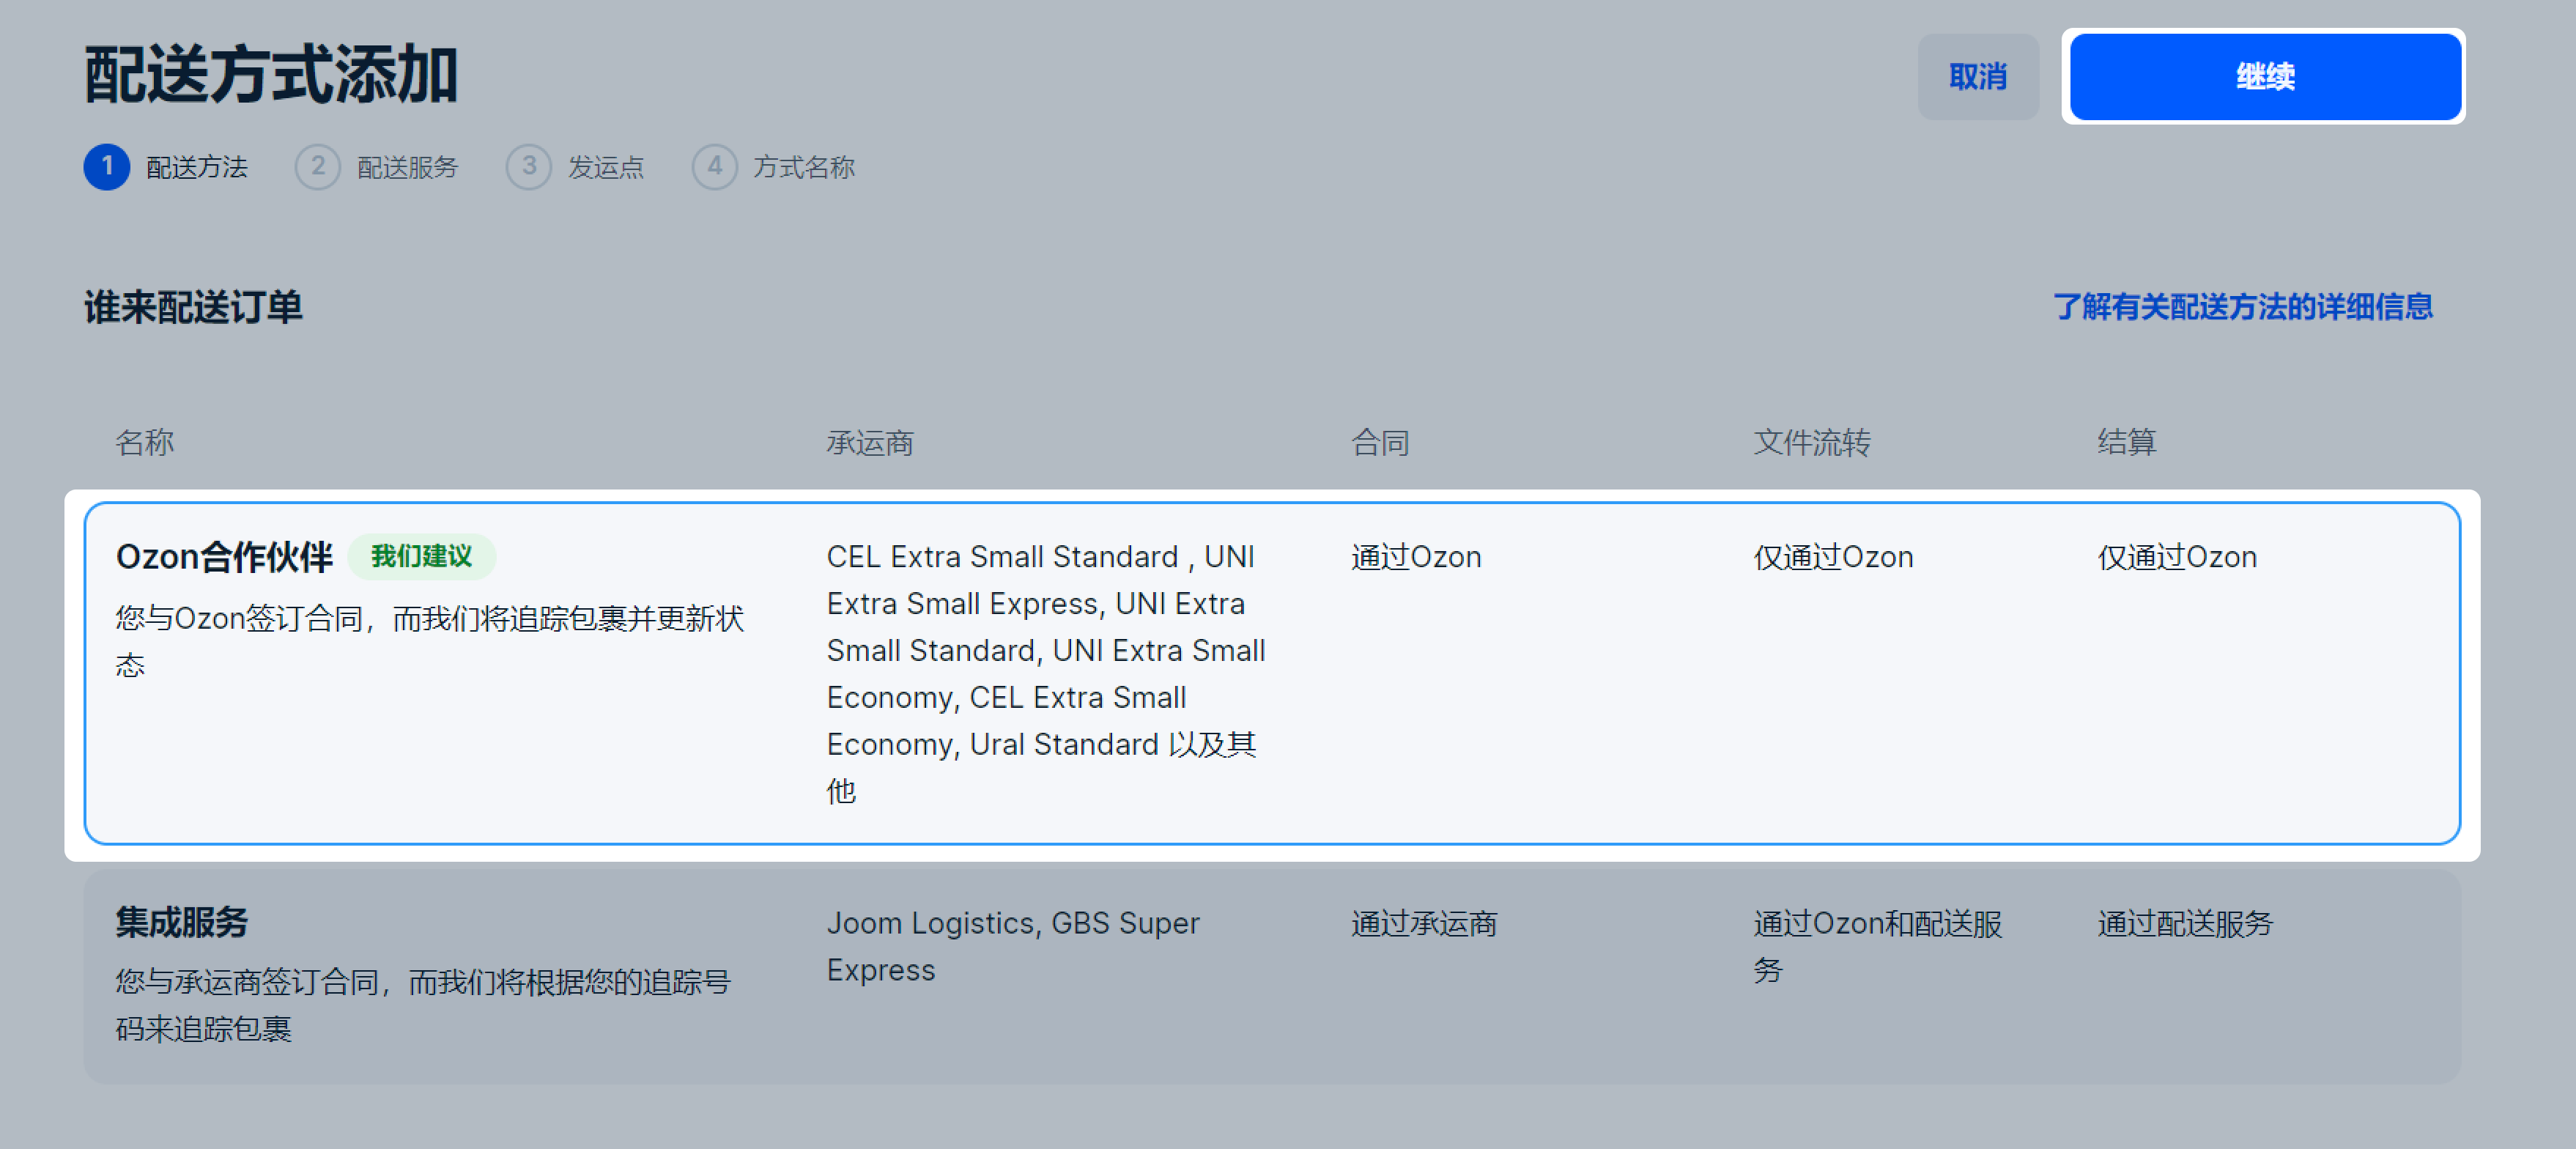The height and width of the screenshot is (1149, 2576).
Task: Choose the Ozon合作伙伴 delivery option
Action: pyautogui.click(x=1272, y=673)
